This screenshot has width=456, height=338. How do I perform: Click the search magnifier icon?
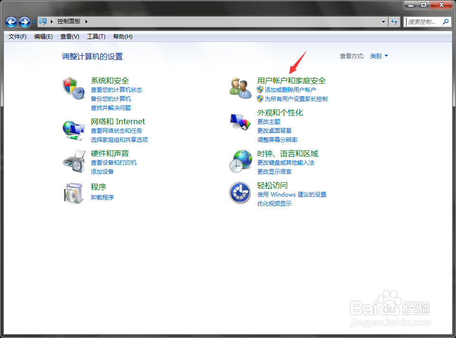point(446,21)
